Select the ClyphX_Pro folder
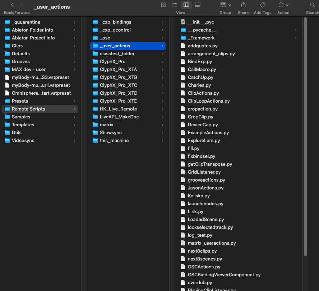Image resolution: width=319 pixels, height=291 pixels. click(x=112, y=61)
